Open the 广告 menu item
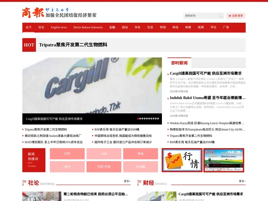 (x=226, y=27)
